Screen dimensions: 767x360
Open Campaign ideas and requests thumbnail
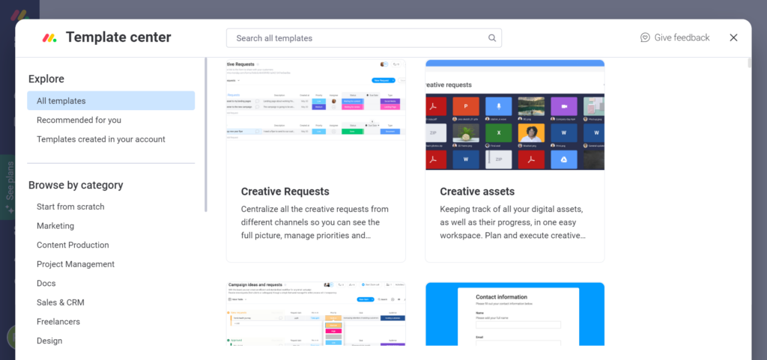[316, 314]
